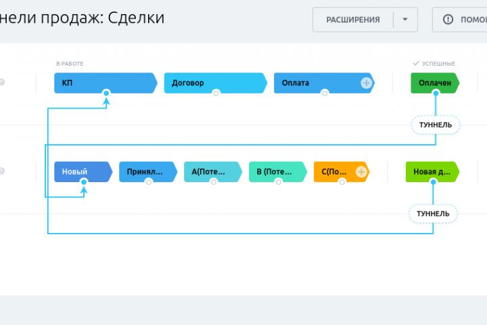487x325 pixels.
Task: Click the connector dot under Новый
Action: 84,182
